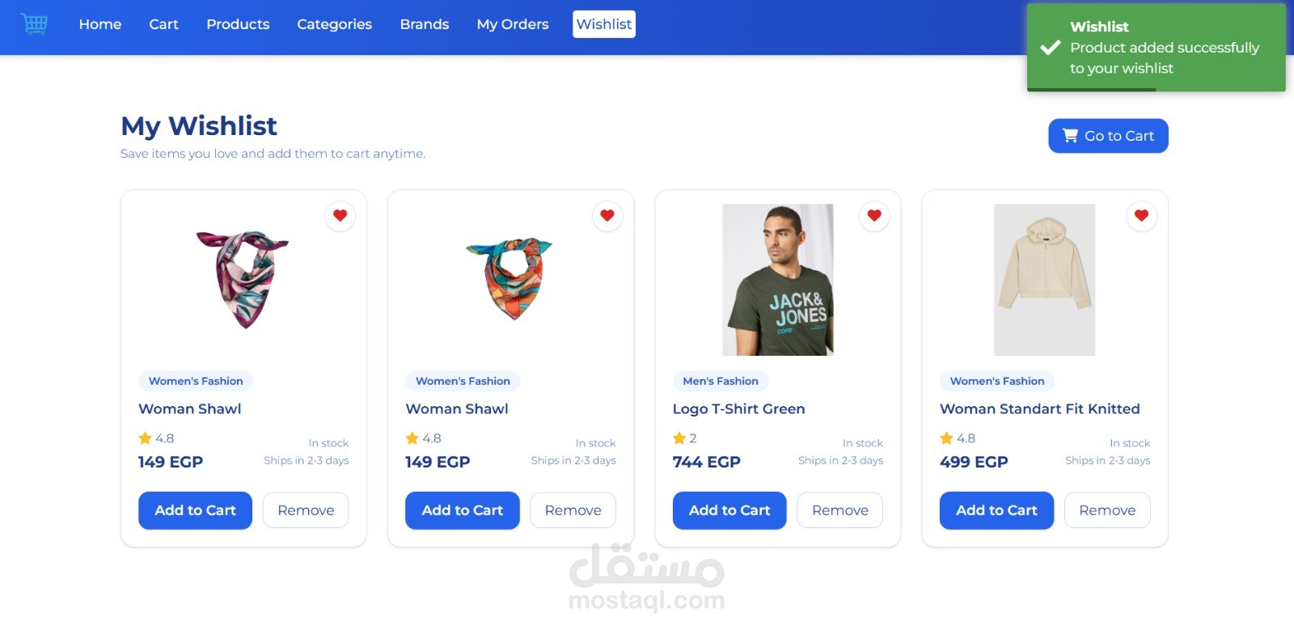Remove the second Woman Shawl

click(573, 510)
